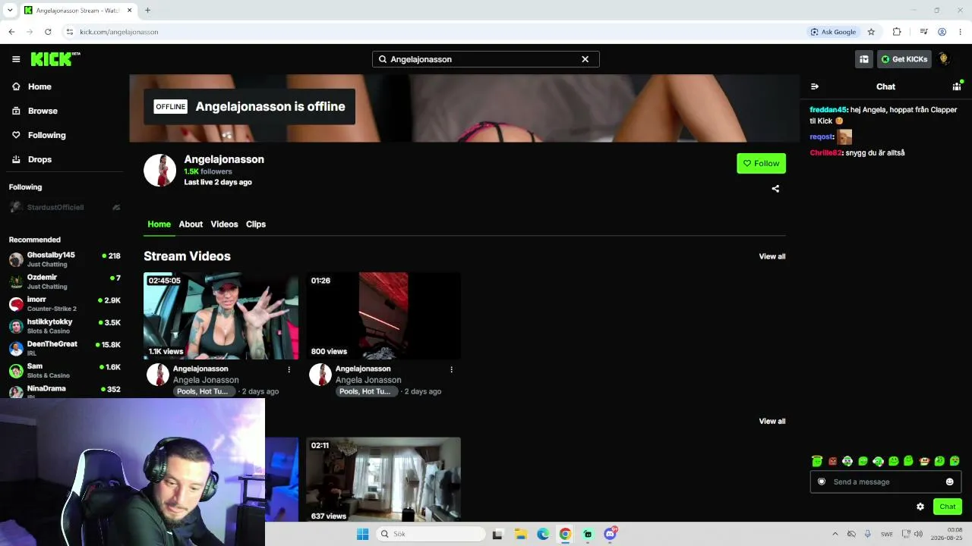Open the 02:11 video thumbnail
Screen dimensions: 972x546
click(383, 479)
